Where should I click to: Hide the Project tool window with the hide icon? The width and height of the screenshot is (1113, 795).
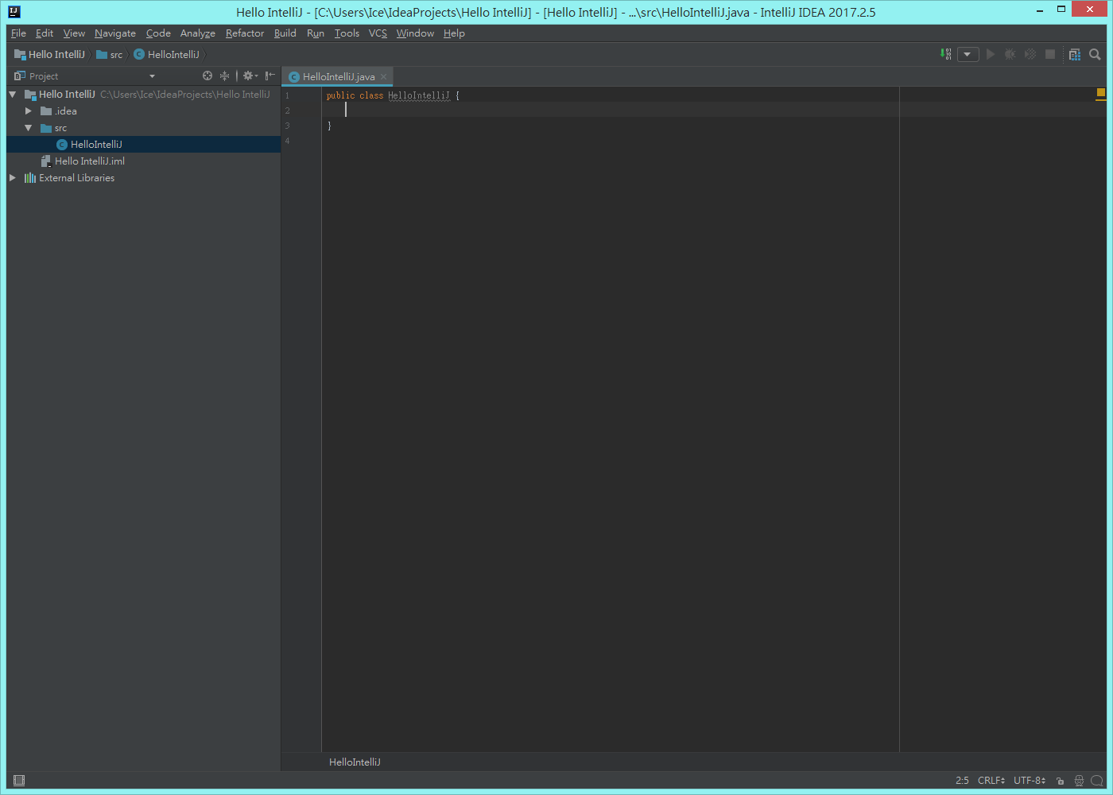pyautogui.click(x=270, y=76)
